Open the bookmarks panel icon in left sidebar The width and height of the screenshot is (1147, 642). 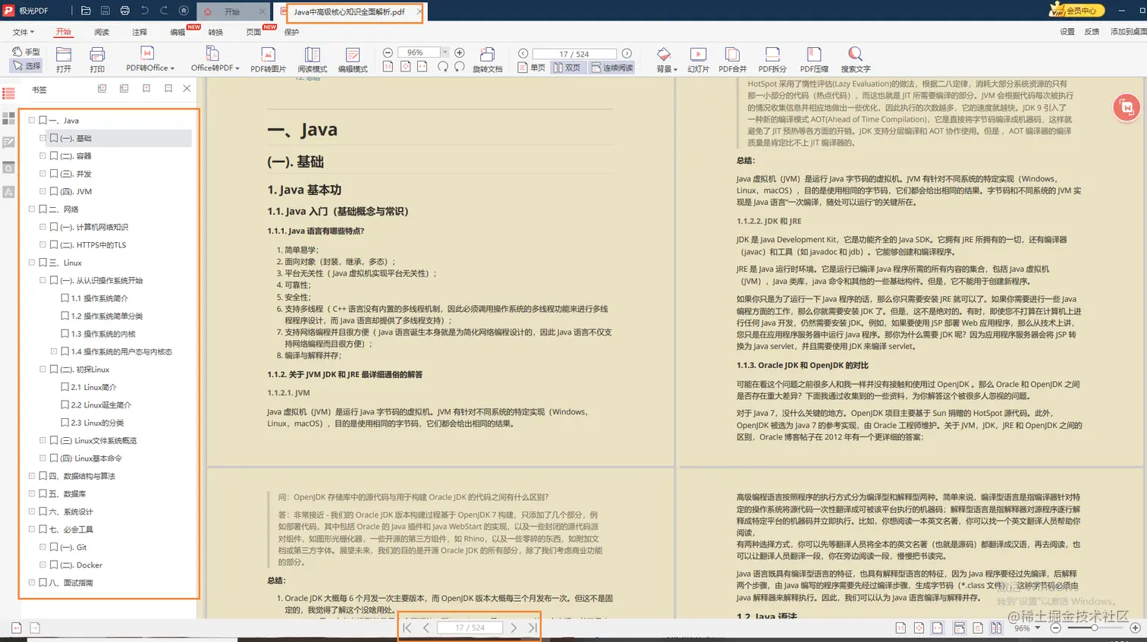tap(9, 93)
